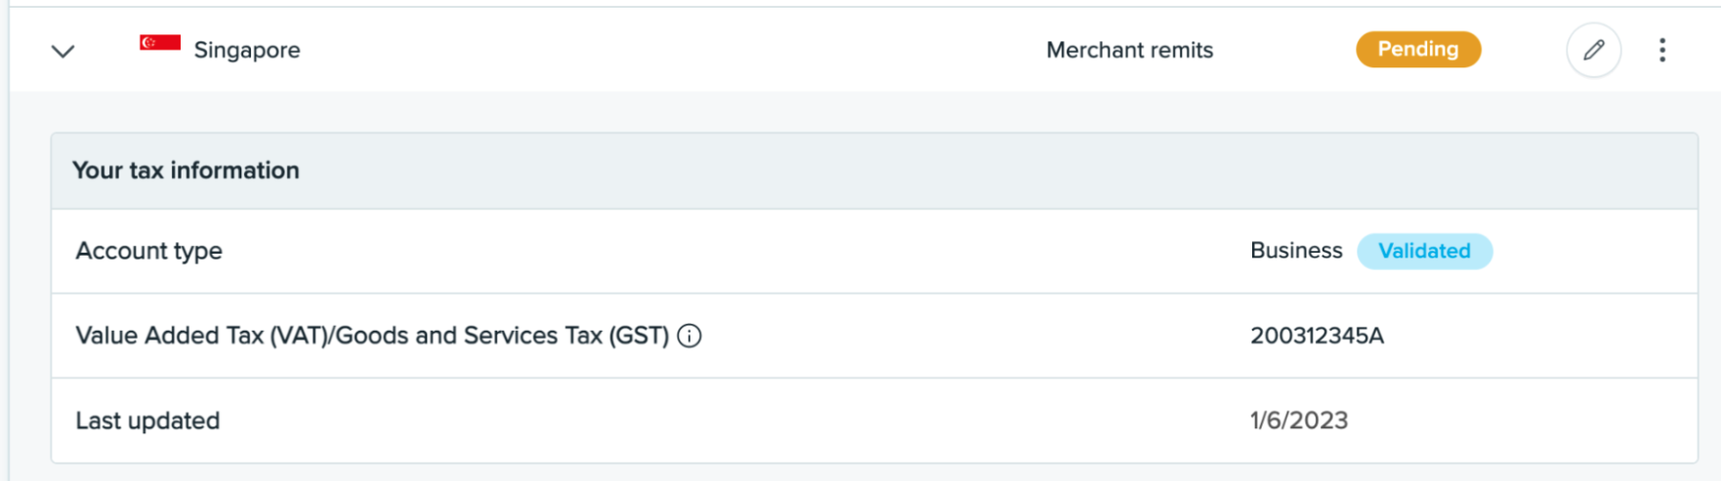Screen dimensions: 1721x481
Task: Click the Merchant remits text
Action: coord(1129,51)
